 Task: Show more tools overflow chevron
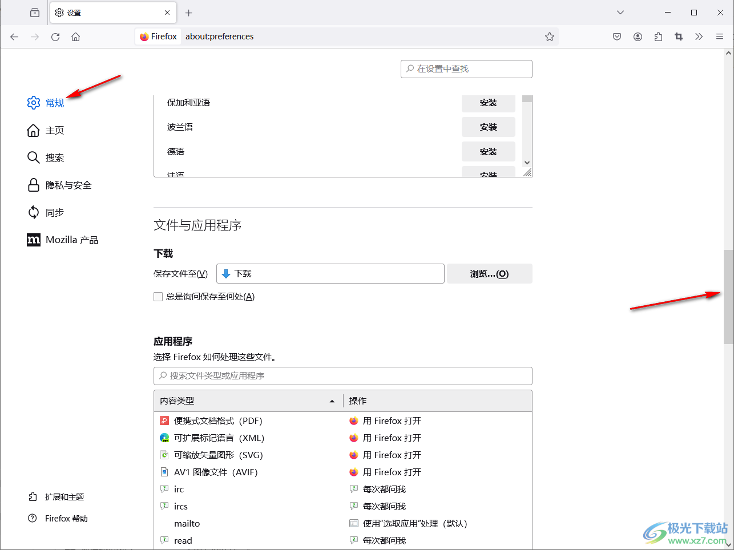[x=699, y=37]
